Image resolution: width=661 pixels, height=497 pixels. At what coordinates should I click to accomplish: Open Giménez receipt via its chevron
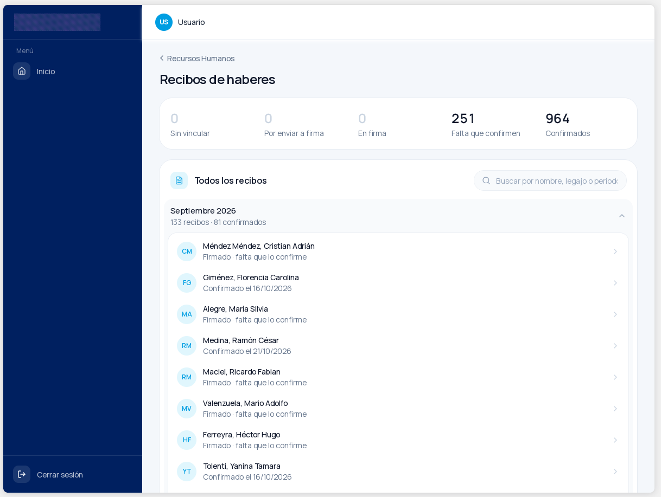click(x=615, y=283)
